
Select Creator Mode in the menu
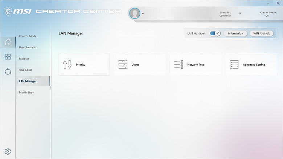coord(28,36)
